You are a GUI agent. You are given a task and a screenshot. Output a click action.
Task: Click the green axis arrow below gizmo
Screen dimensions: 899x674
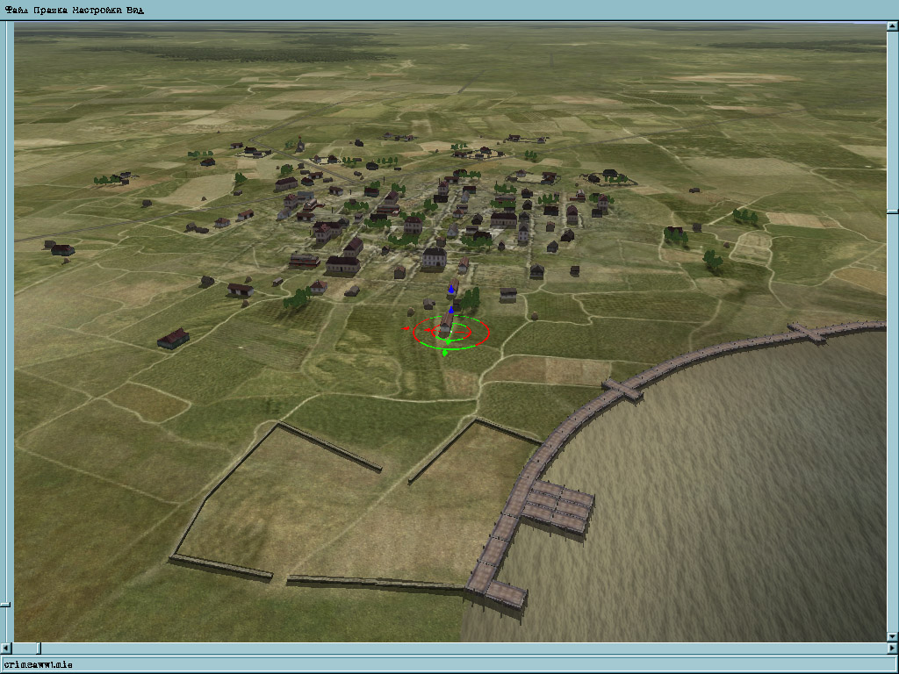tap(445, 353)
